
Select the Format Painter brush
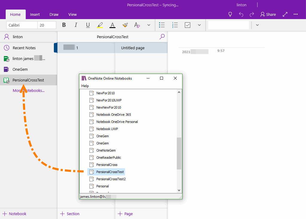(125, 25)
